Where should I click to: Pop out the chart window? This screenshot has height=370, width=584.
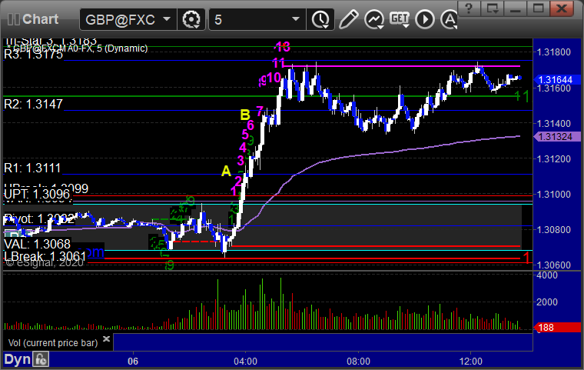pos(492,8)
